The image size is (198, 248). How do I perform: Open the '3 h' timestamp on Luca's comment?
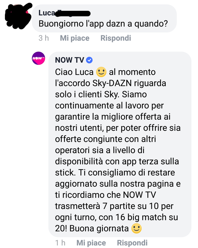[x=44, y=38]
